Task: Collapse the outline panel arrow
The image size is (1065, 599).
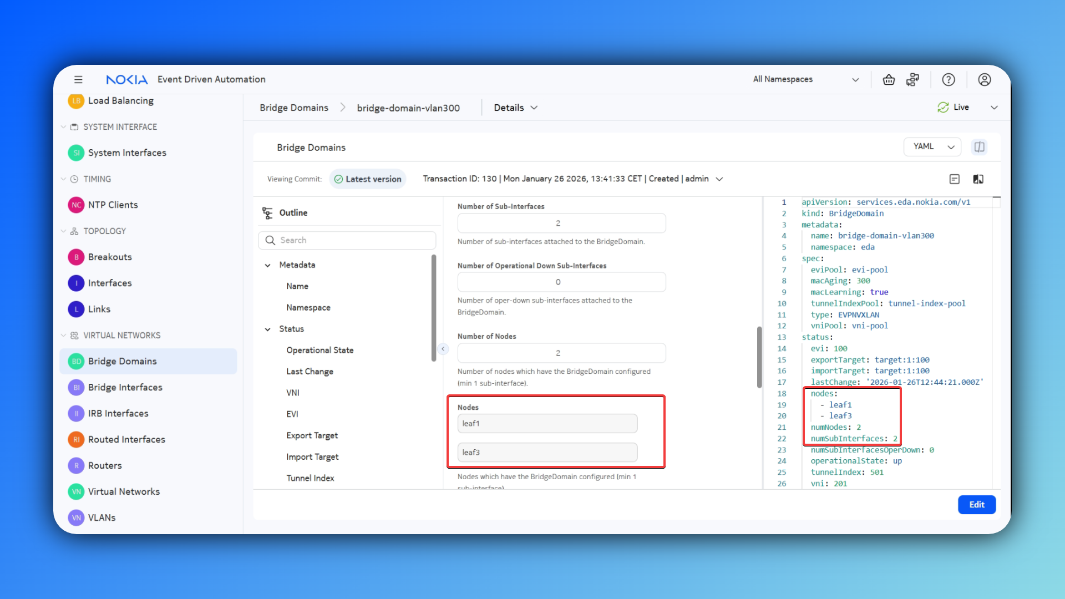Action: [443, 349]
